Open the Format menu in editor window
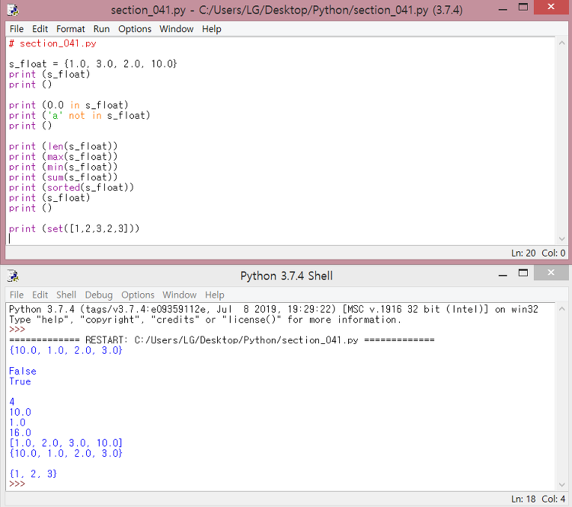 (x=70, y=29)
